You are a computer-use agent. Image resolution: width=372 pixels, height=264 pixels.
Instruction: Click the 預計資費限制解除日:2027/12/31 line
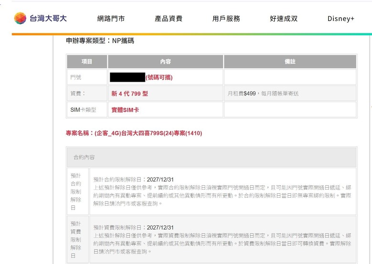tap(134, 227)
